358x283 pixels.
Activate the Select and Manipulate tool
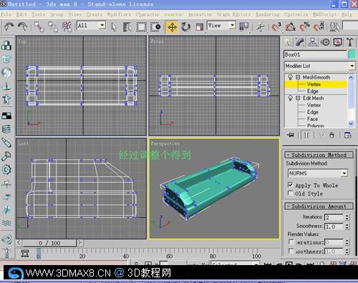click(x=260, y=27)
